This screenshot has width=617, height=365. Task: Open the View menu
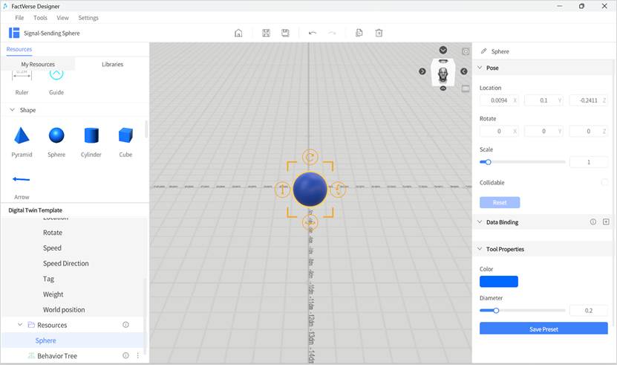62,18
